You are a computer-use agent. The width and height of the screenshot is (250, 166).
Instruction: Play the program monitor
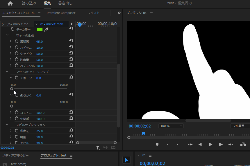click(x=210, y=144)
